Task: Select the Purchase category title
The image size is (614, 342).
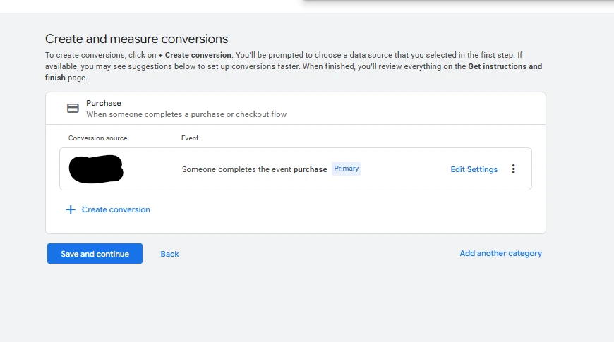Action: [104, 103]
